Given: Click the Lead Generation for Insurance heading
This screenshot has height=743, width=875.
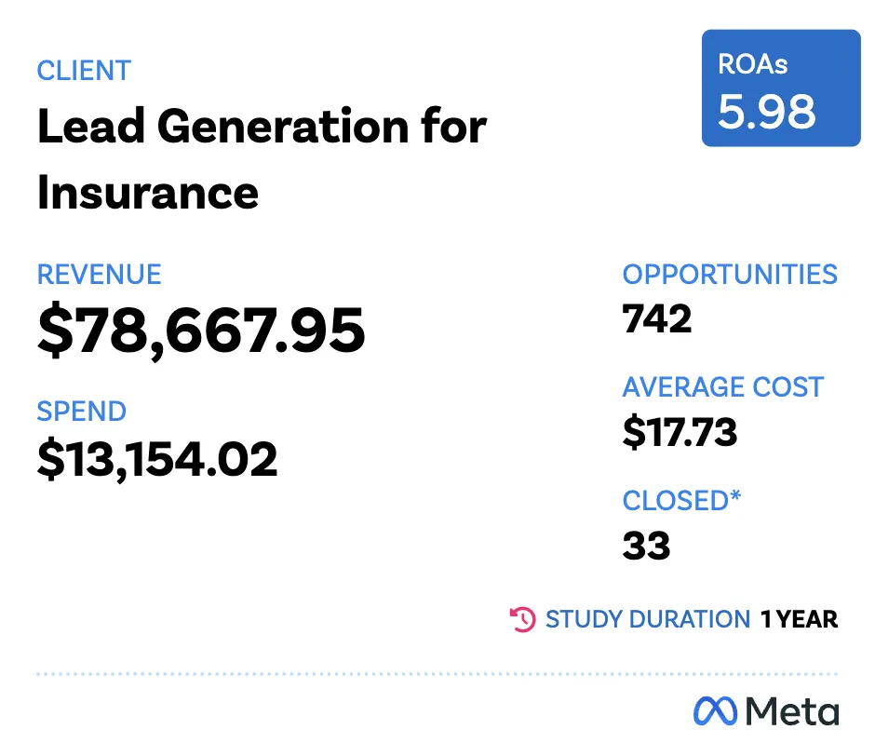Looking at the screenshot, I should coord(261,159).
